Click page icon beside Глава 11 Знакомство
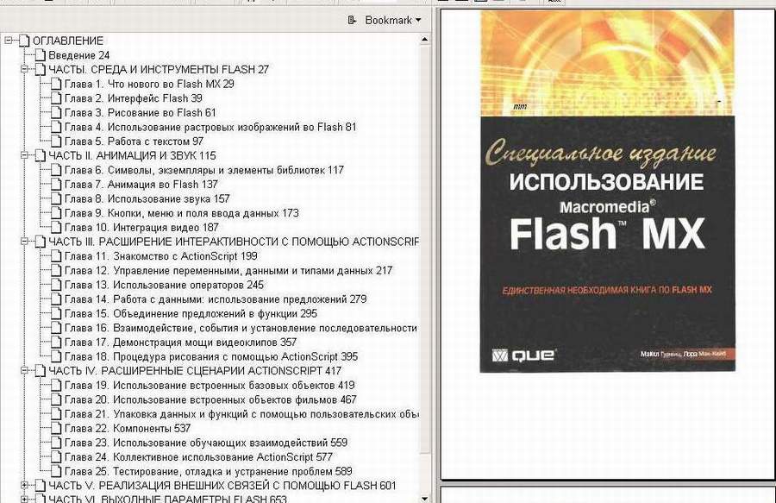This screenshot has width=776, height=503. pos(56,256)
